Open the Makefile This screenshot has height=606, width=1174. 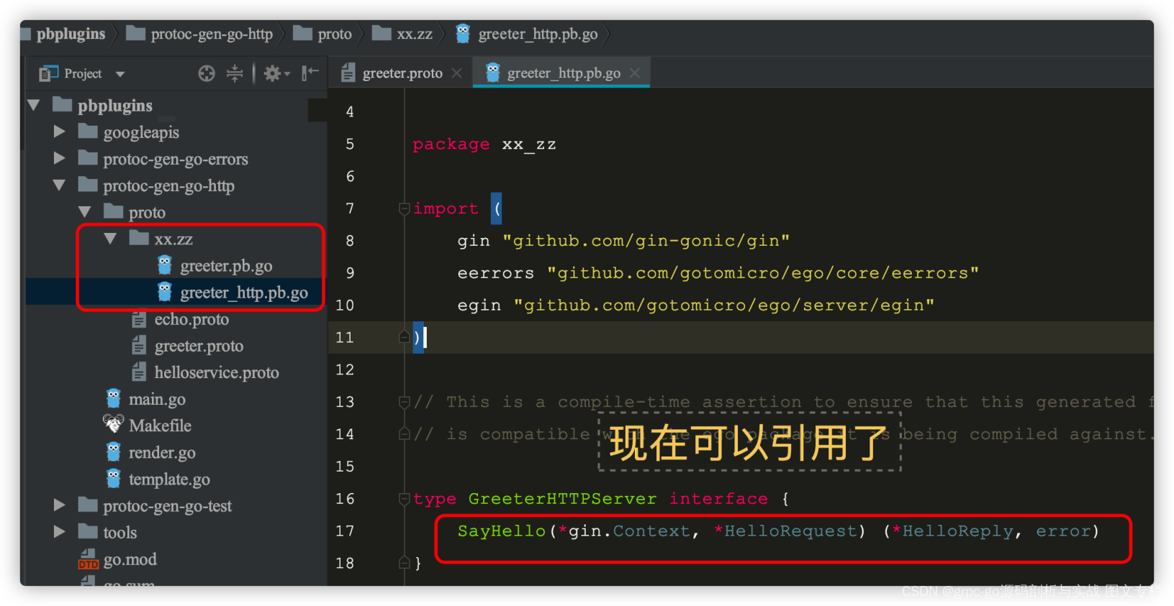pos(160,426)
